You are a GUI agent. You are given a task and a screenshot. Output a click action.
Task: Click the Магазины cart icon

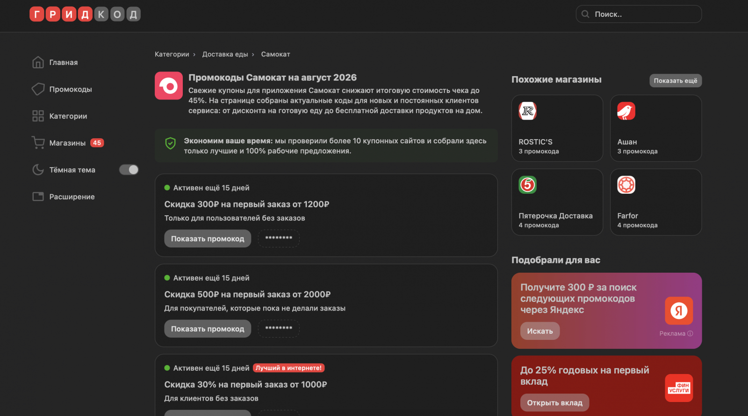tap(38, 142)
